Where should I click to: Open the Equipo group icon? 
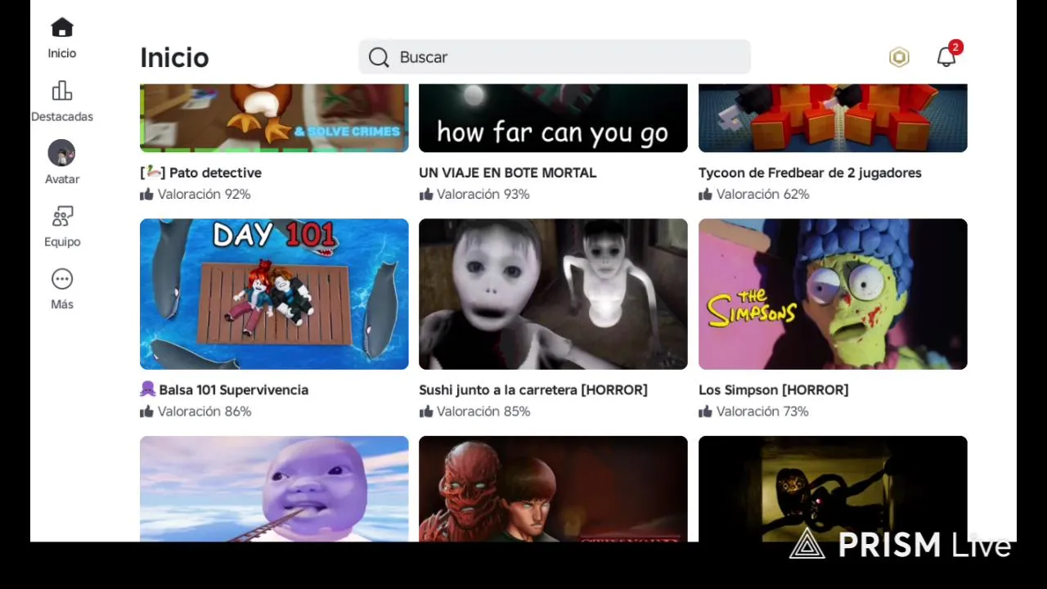point(62,216)
